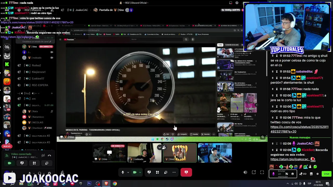Hang up from Vídeo conectado panel
Viewport: 333px width, 187px height.
(49, 156)
